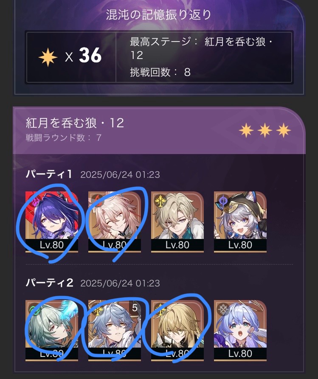Select the halo-wearing blue-haired girl in Party 2
The width and height of the screenshot is (318, 379).
point(240,331)
